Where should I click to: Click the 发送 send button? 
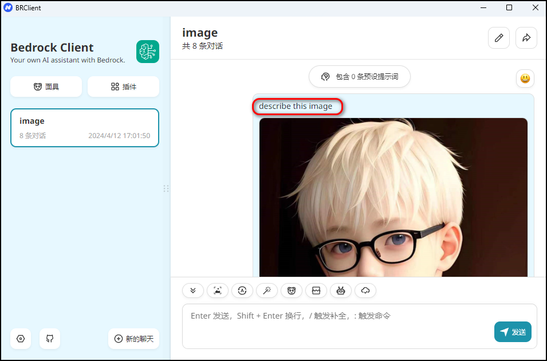coord(513,332)
